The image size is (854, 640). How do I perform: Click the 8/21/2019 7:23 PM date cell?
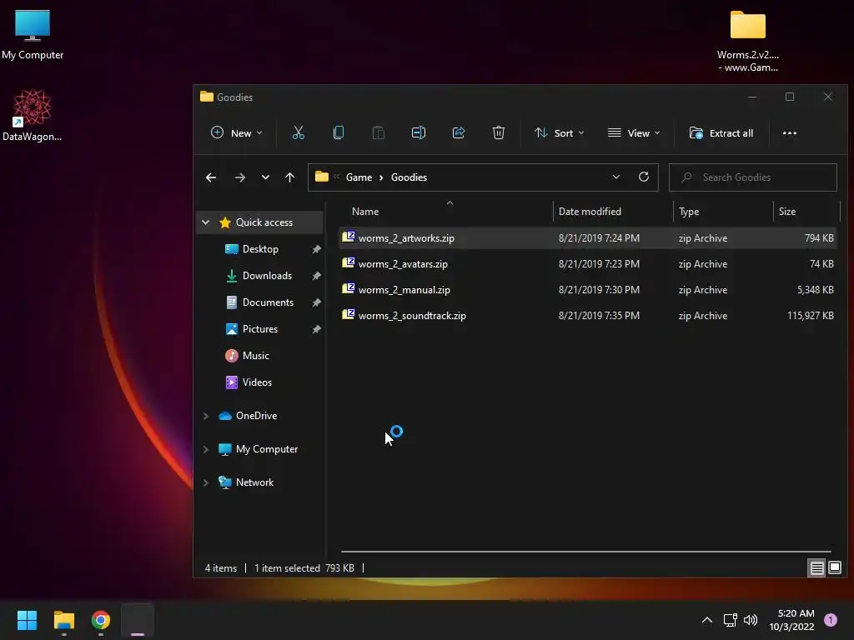click(599, 264)
